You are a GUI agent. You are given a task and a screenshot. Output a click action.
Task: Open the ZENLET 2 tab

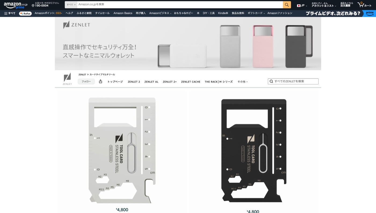click(x=134, y=82)
